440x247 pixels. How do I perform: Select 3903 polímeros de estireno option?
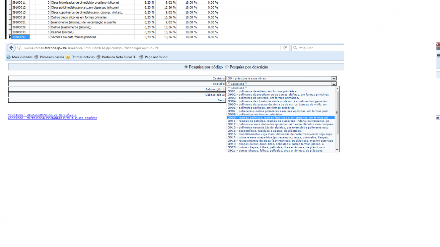tap(281, 98)
